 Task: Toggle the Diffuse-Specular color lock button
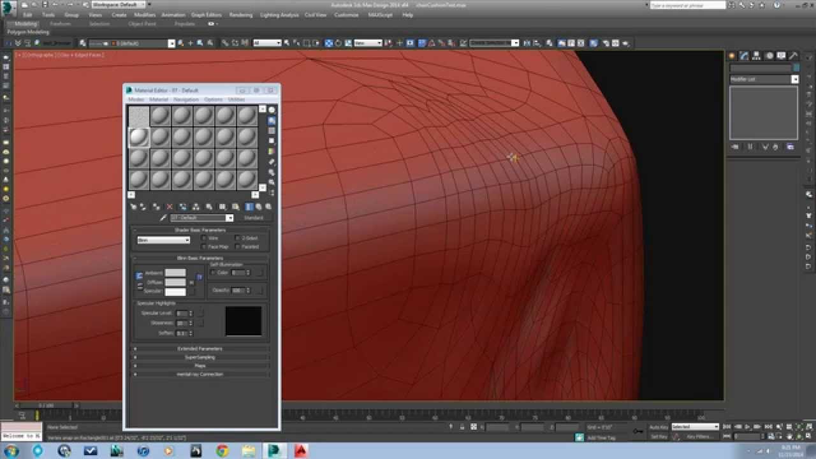coord(140,286)
